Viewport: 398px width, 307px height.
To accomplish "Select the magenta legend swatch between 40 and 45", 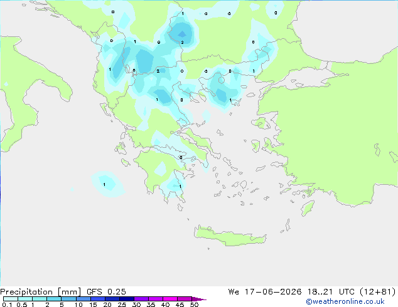I will (x=170, y=299).
